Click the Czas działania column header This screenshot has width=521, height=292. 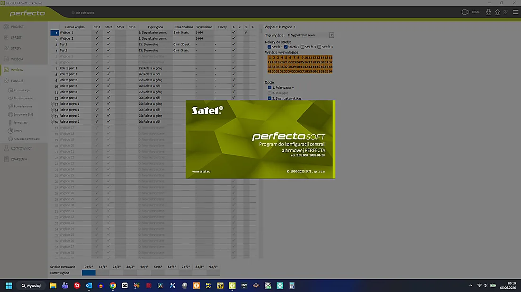(183, 27)
